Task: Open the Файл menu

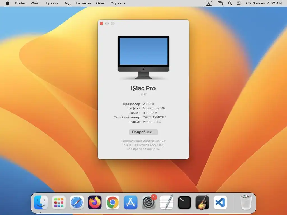Action: (x=36, y=3)
